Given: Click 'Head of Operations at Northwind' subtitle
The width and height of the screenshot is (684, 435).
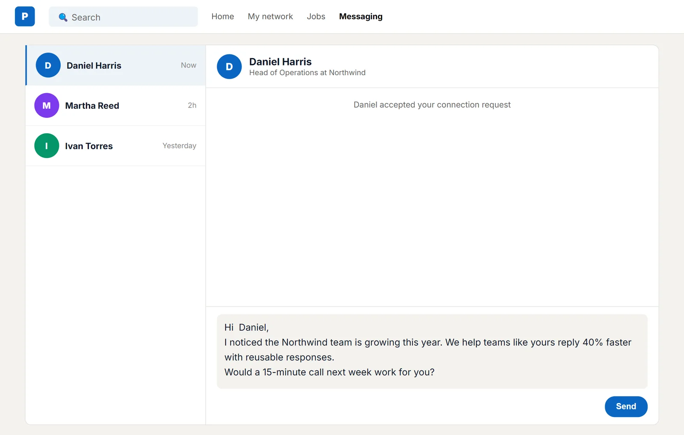Looking at the screenshot, I should [307, 73].
